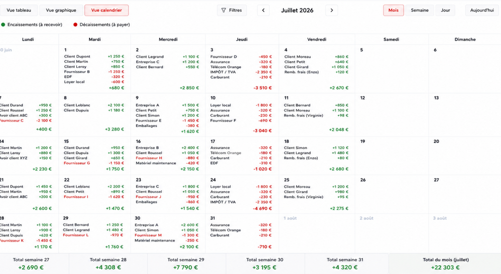The height and width of the screenshot is (274, 501).
Task: Select the Vue calendrier tab
Action: point(107,11)
